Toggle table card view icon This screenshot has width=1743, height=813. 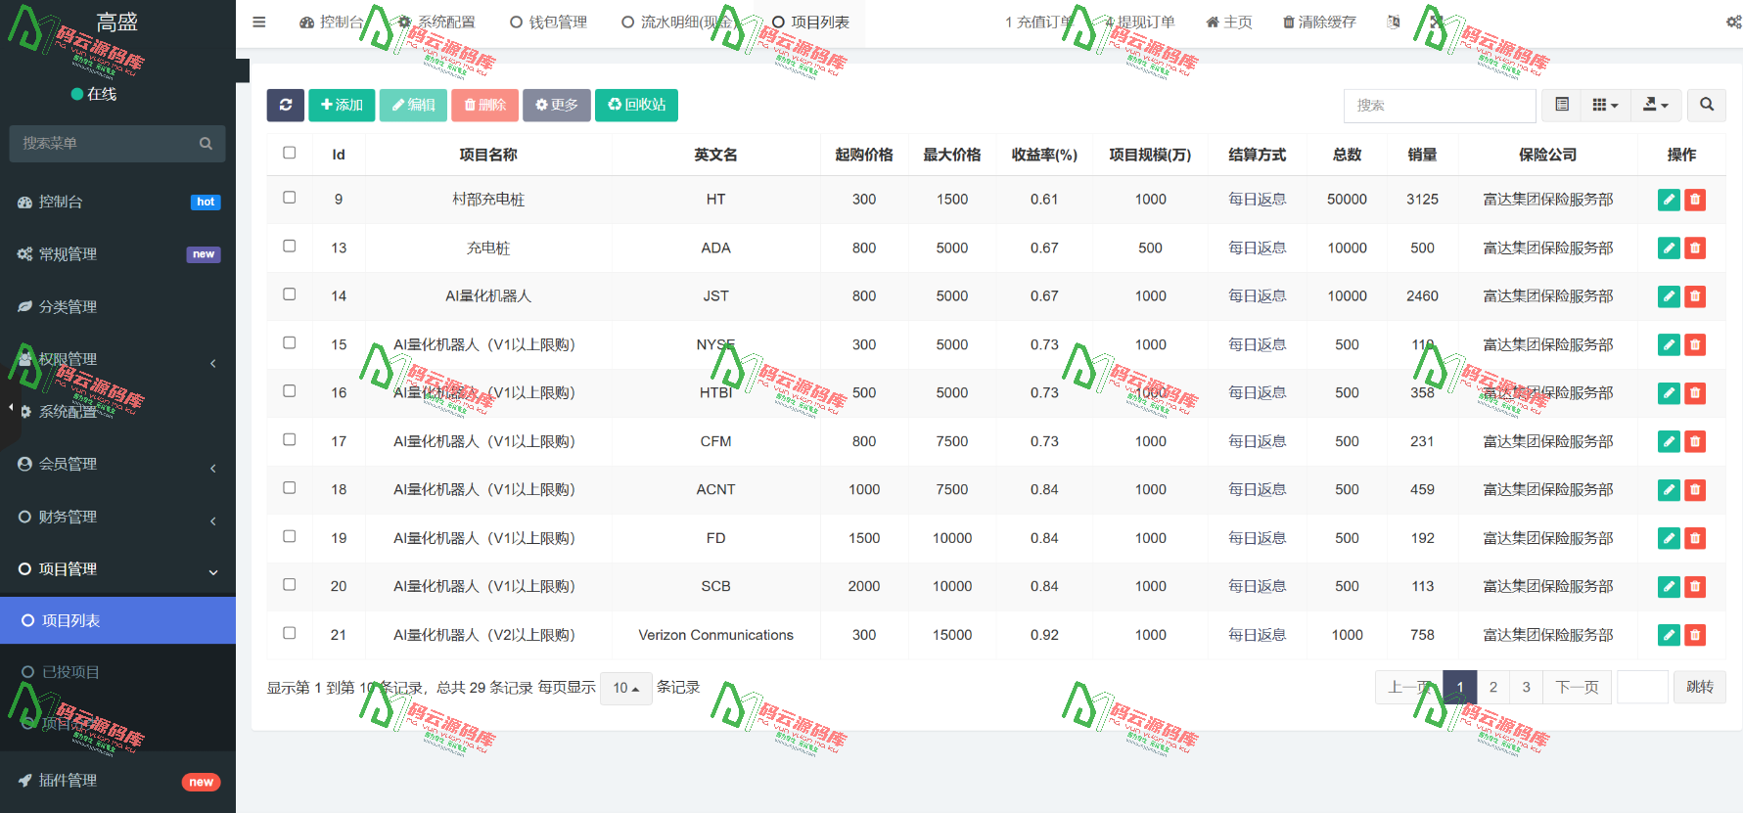(x=1562, y=105)
